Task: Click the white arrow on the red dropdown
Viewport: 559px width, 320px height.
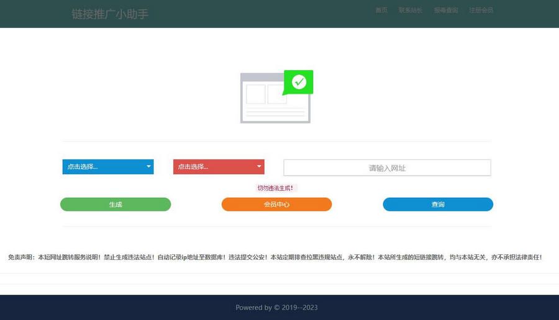Action: (259, 167)
